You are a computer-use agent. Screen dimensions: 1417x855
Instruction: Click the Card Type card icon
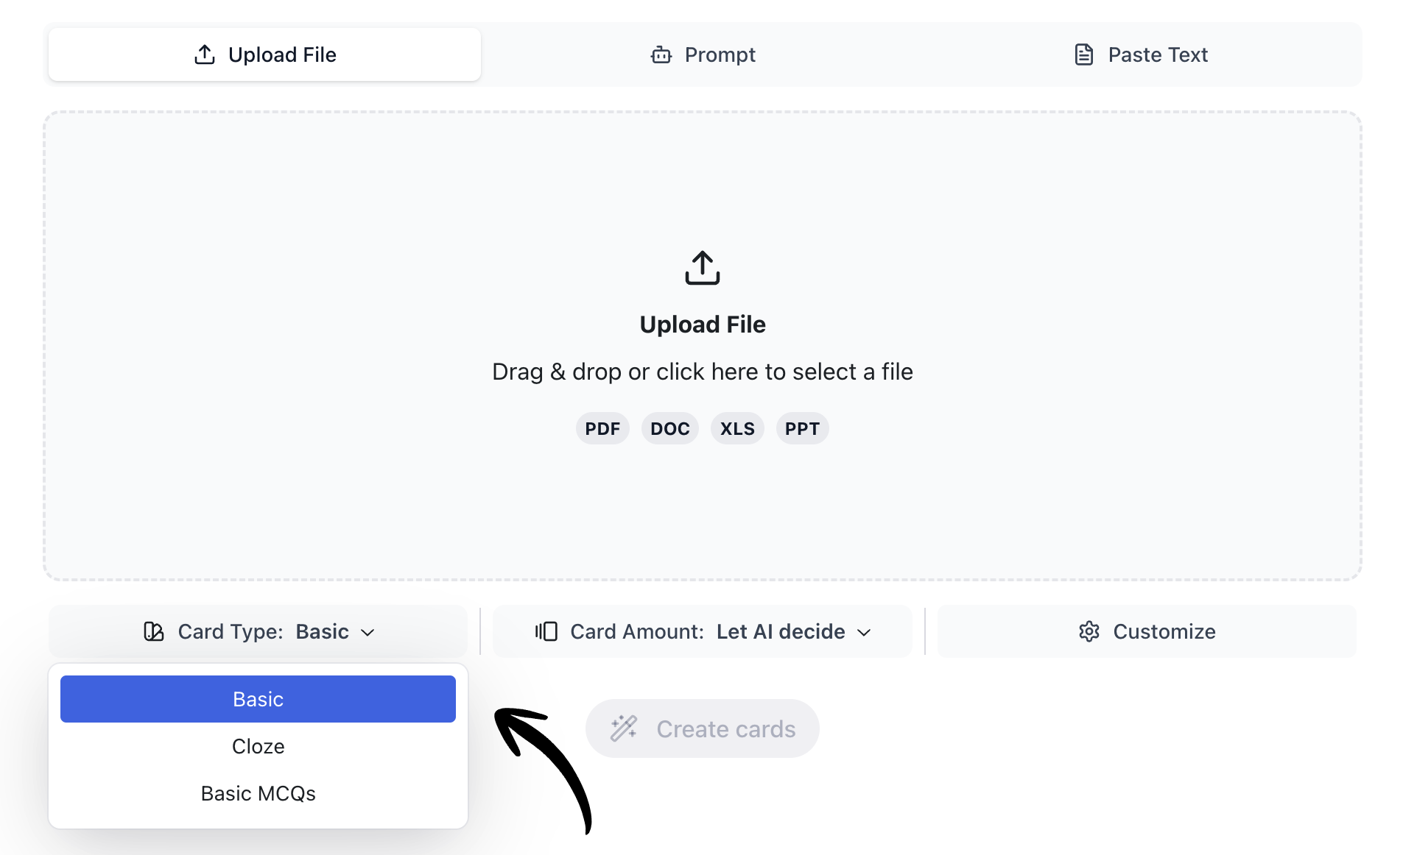pyautogui.click(x=153, y=631)
